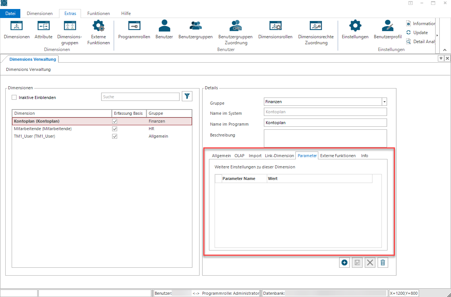The image size is (451, 297).
Task: Open Einstellungen gear icon
Action: [x=355, y=30]
